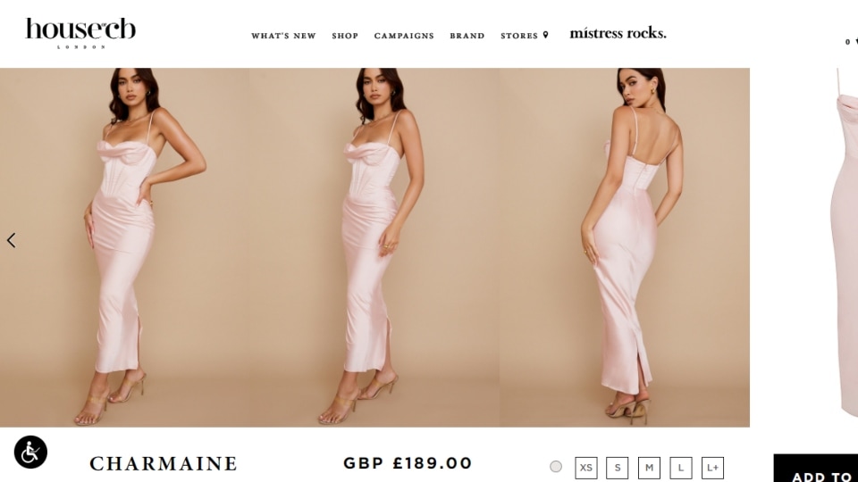The image size is (858, 482).
Task: Go to previous image with left arrow
Action: click(12, 240)
